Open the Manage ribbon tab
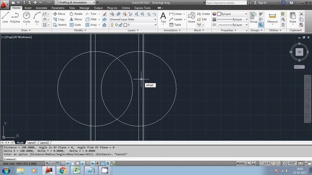This screenshot has height=175, width=312. pos(84,8)
